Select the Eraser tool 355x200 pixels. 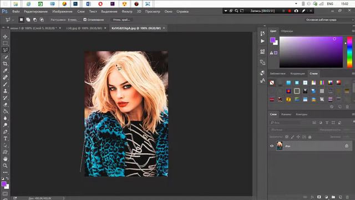[5, 104]
